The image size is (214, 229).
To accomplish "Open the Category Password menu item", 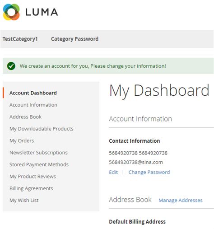I will pyautogui.click(x=74, y=39).
